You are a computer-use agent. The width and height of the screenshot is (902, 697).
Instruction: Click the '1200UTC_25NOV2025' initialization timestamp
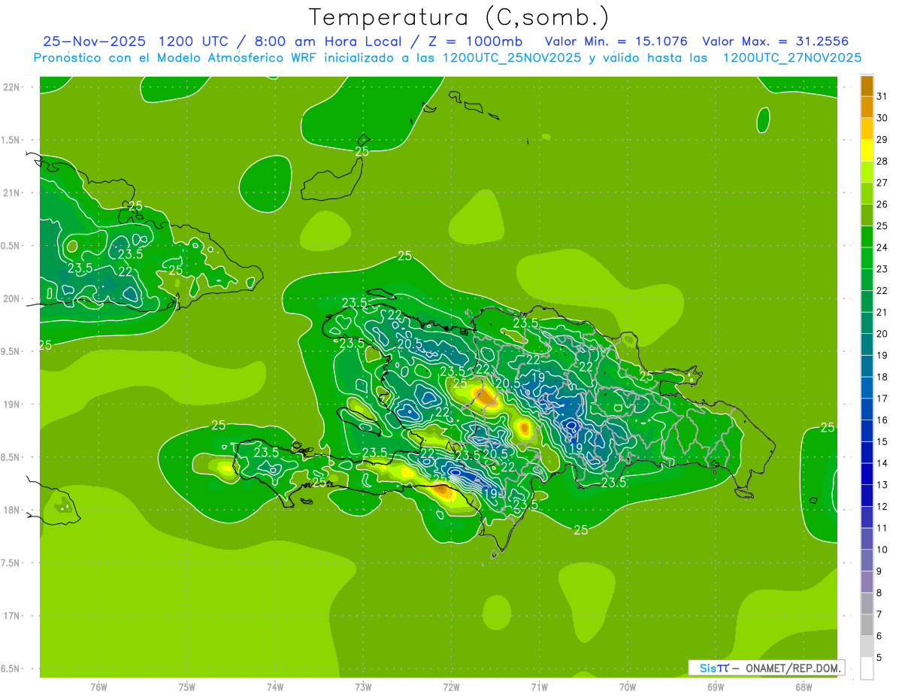coord(512,58)
